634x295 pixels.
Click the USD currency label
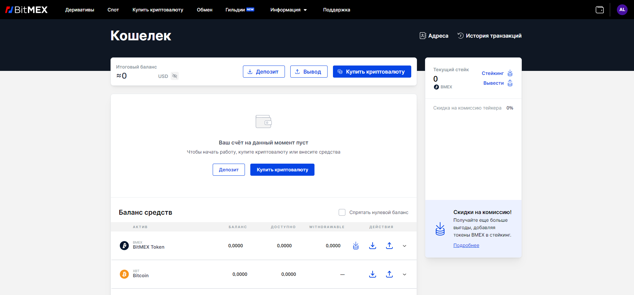(163, 76)
